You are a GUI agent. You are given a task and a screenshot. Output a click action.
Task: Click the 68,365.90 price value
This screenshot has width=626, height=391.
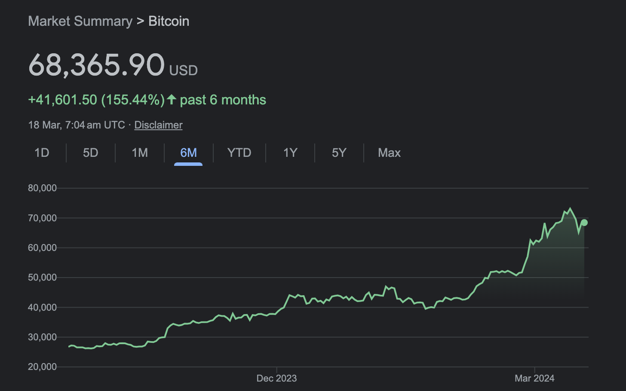point(96,65)
